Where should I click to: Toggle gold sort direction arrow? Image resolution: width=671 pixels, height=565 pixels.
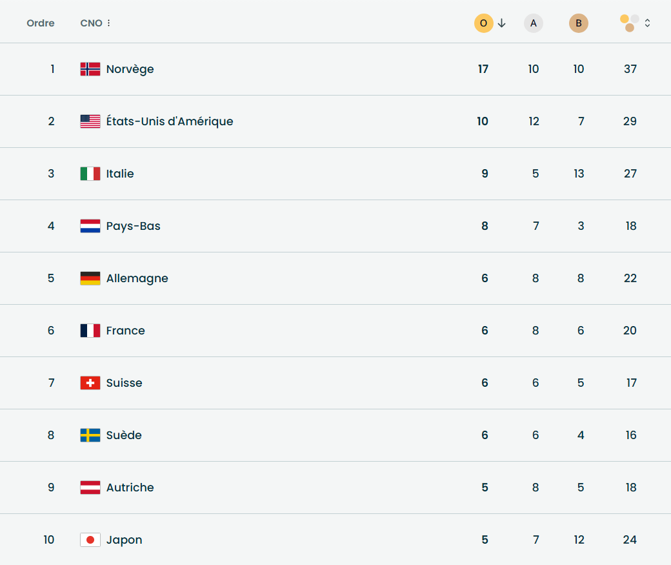[x=502, y=23]
